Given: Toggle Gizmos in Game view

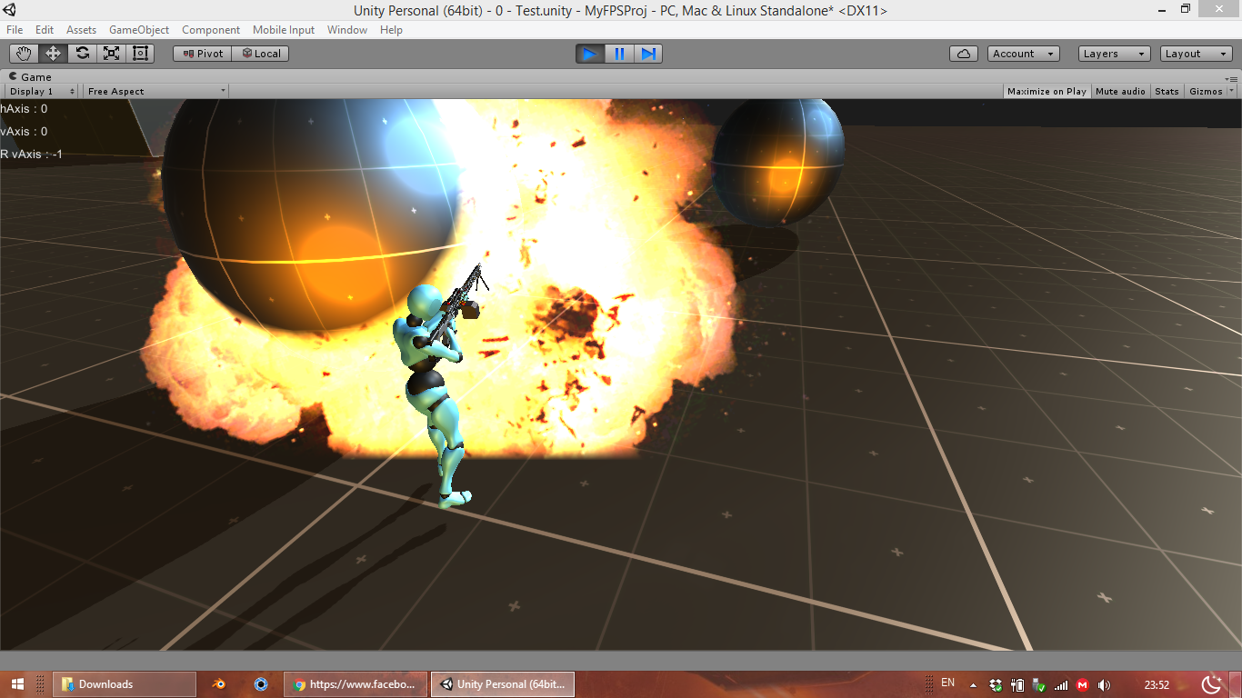Looking at the screenshot, I should point(1206,91).
